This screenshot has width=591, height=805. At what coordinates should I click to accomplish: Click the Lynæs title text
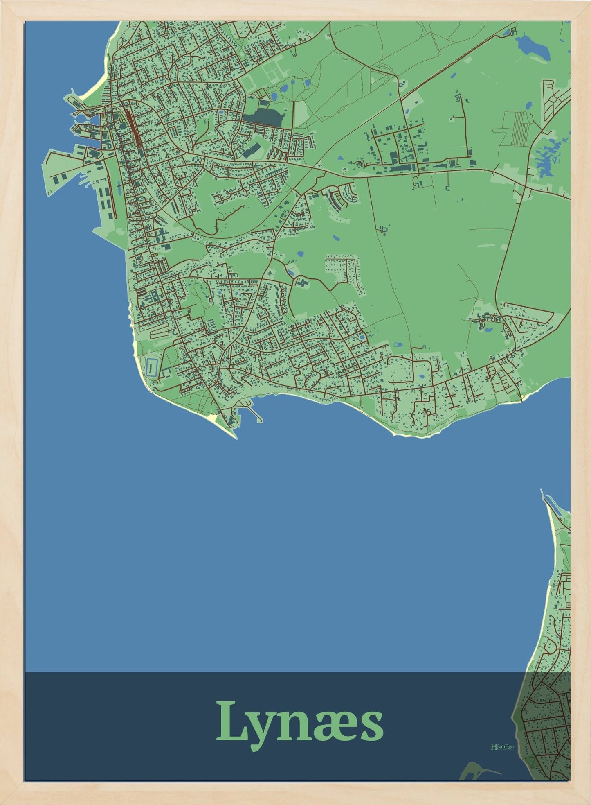(299, 726)
